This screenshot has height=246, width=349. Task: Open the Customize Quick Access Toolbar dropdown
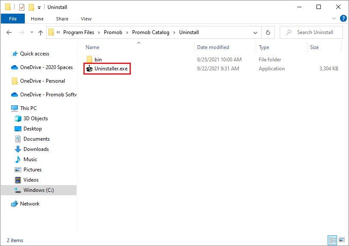[39, 8]
